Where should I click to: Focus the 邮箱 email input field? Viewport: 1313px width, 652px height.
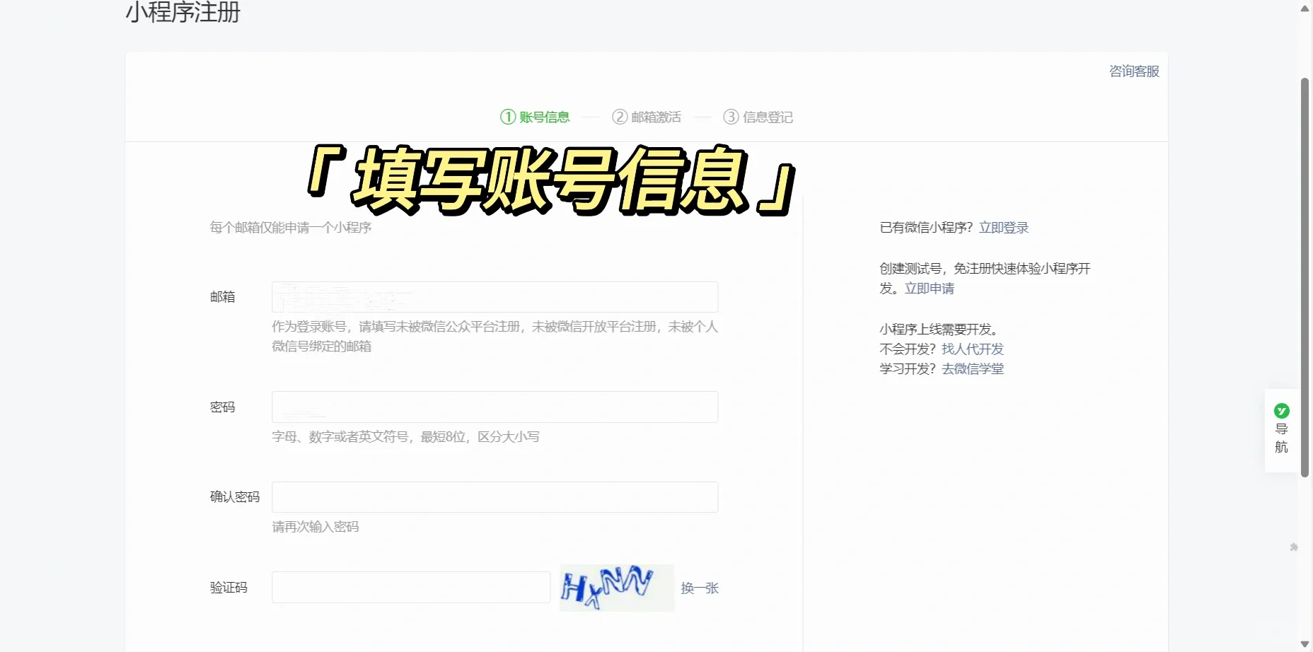click(494, 297)
